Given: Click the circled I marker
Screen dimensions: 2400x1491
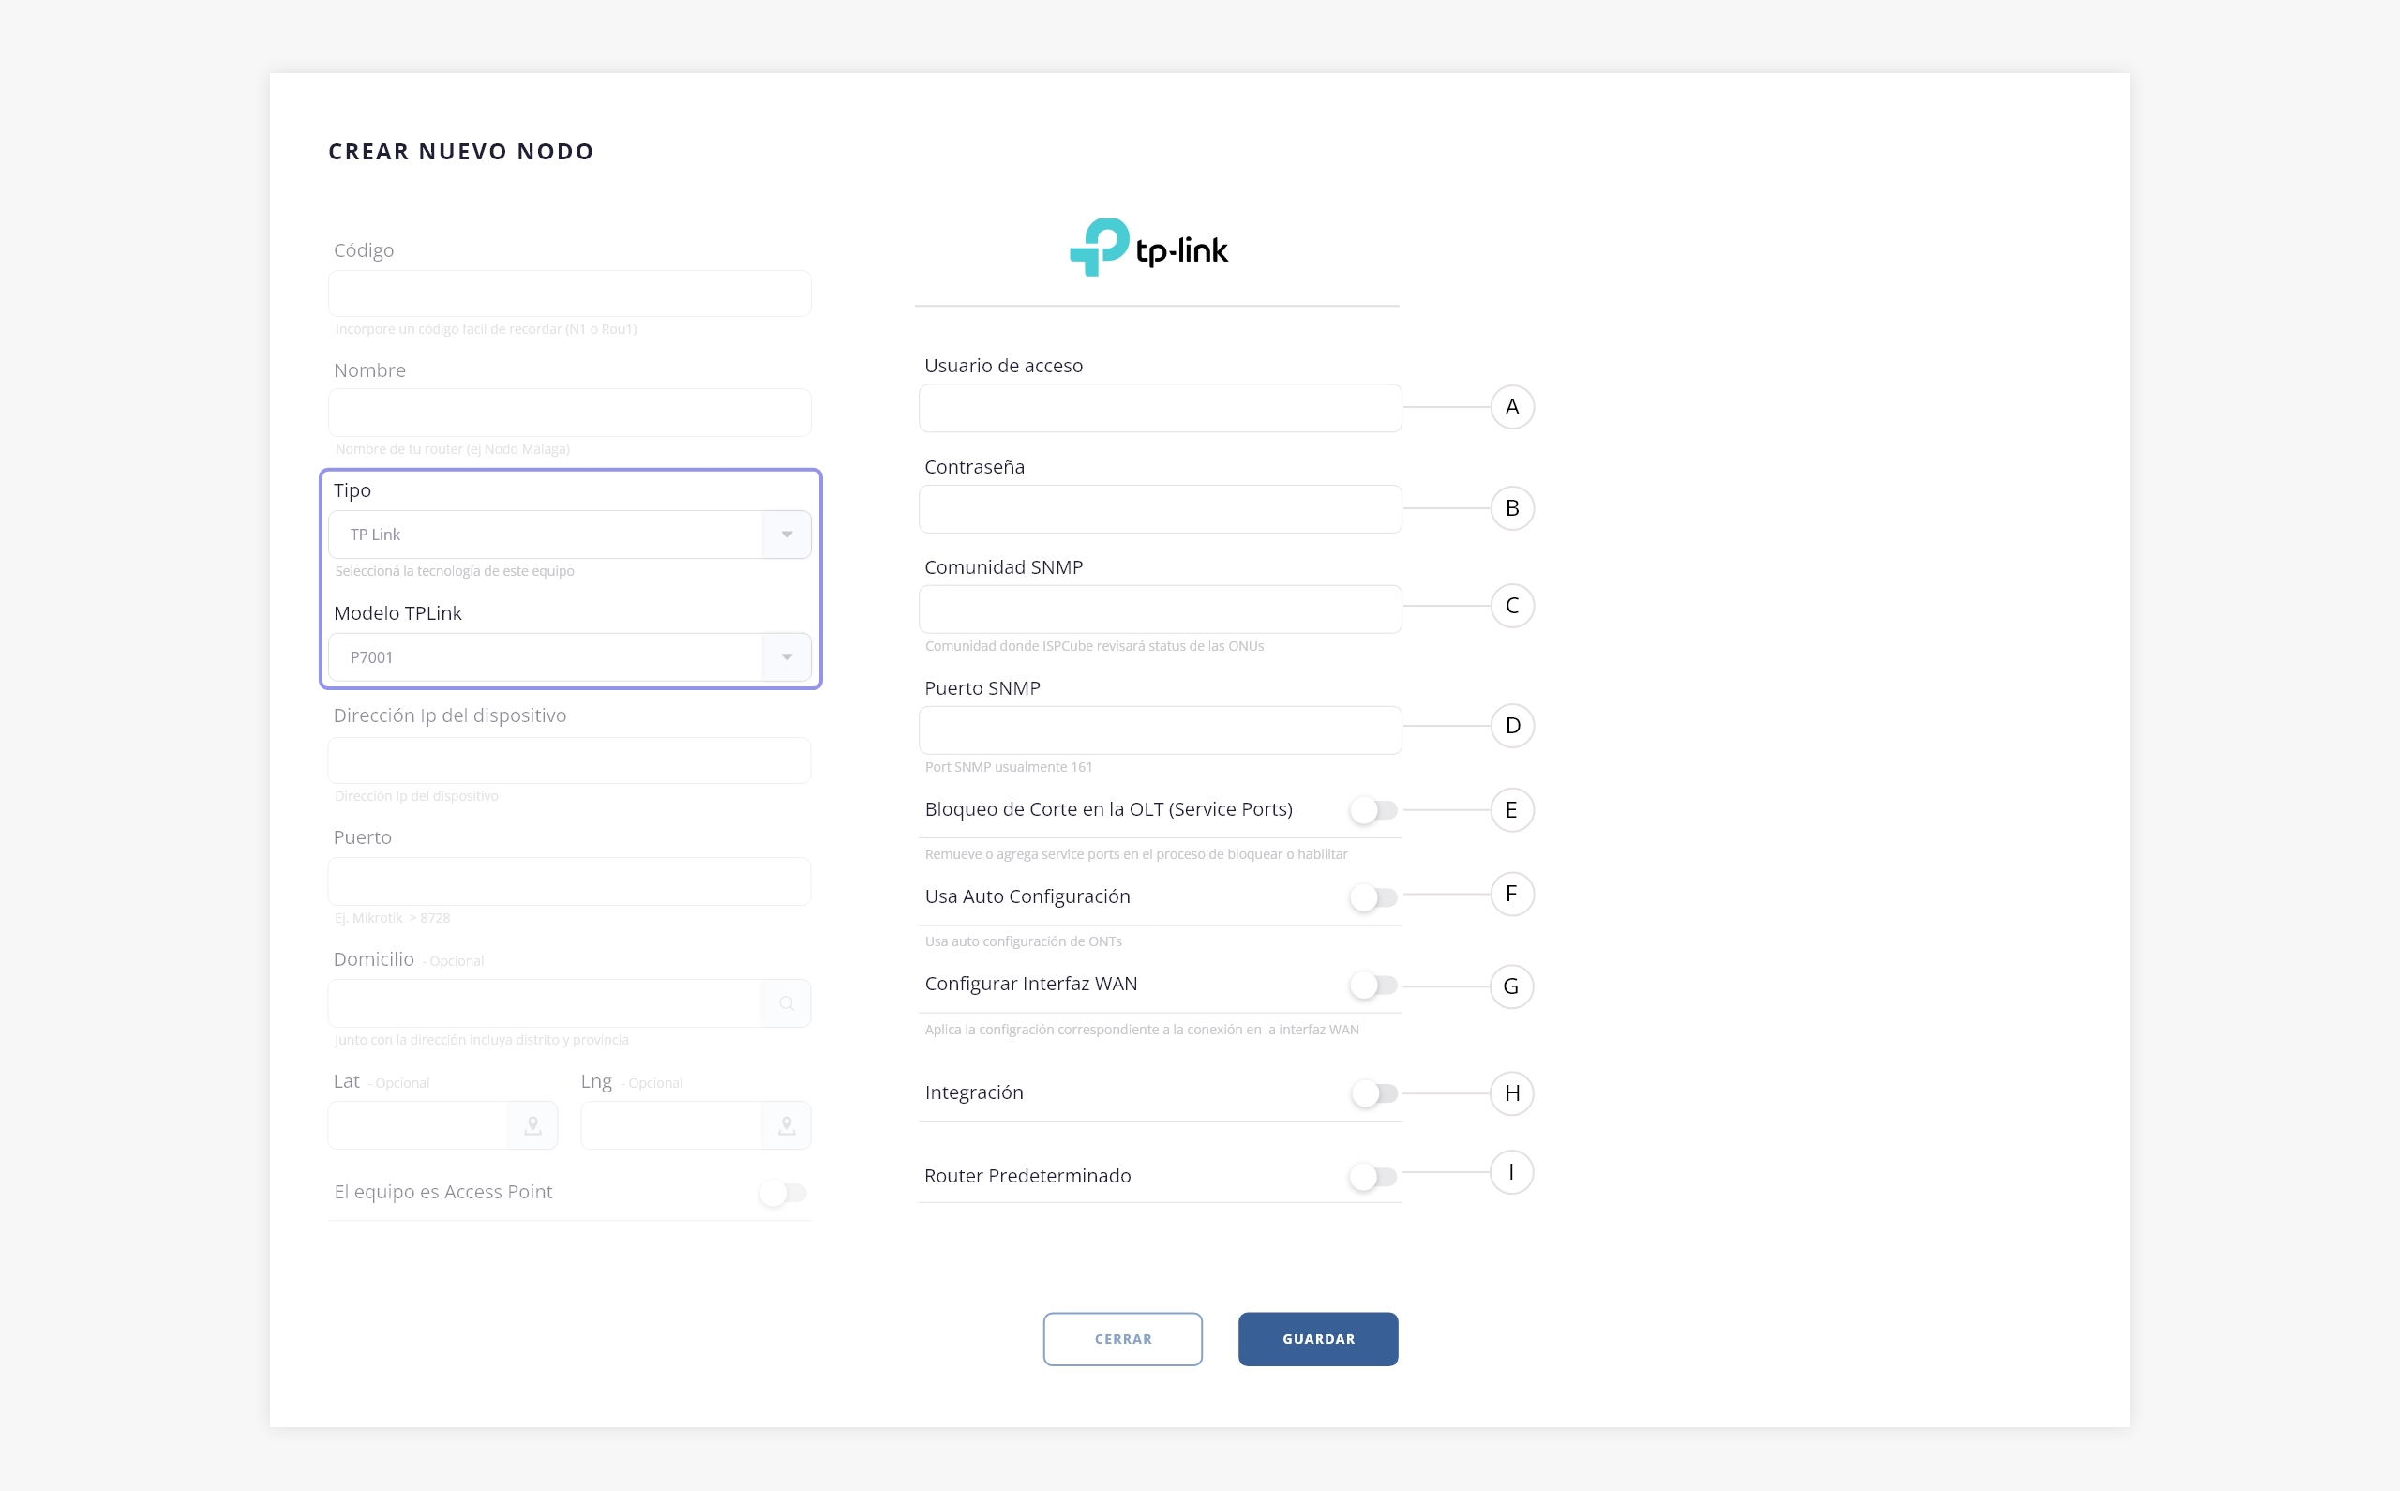Looking at the screenshot, I should [1512, 1172].
